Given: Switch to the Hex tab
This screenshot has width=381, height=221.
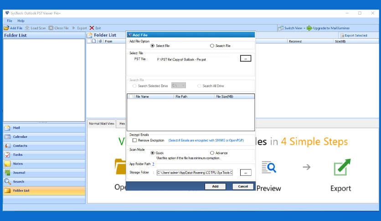Looking at the screenshot, I should [x=122, y=124].
